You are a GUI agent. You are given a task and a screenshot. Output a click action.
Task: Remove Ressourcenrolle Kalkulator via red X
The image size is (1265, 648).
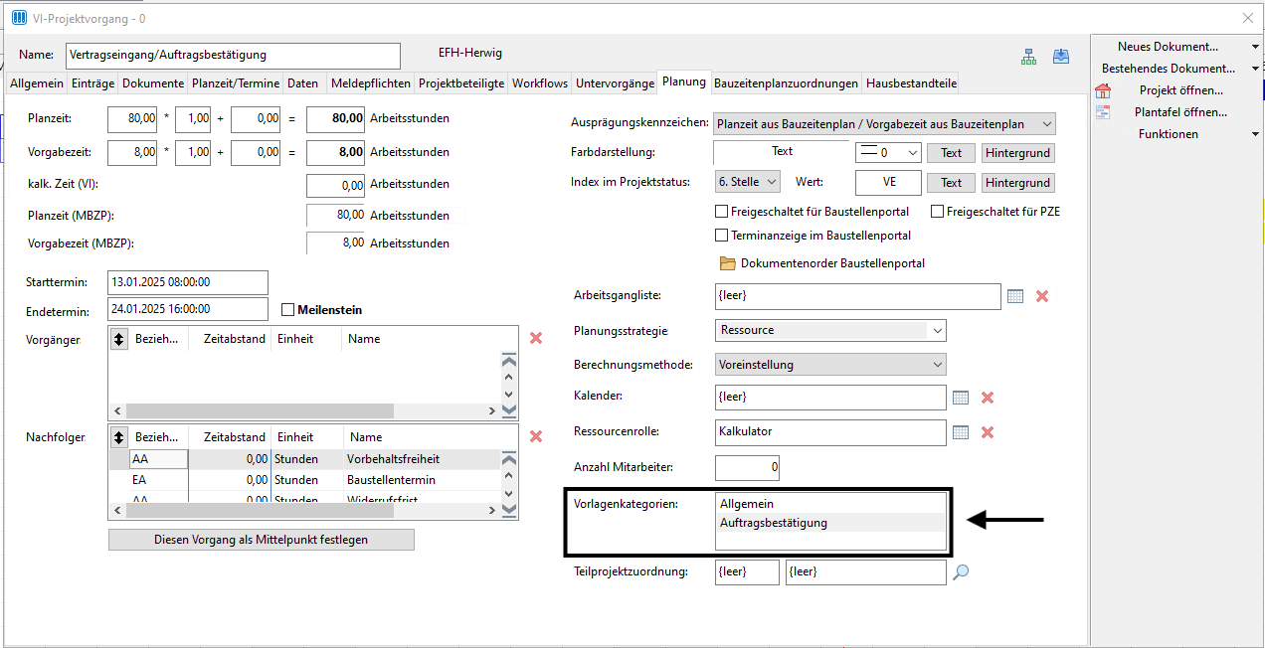click(988, 432)
